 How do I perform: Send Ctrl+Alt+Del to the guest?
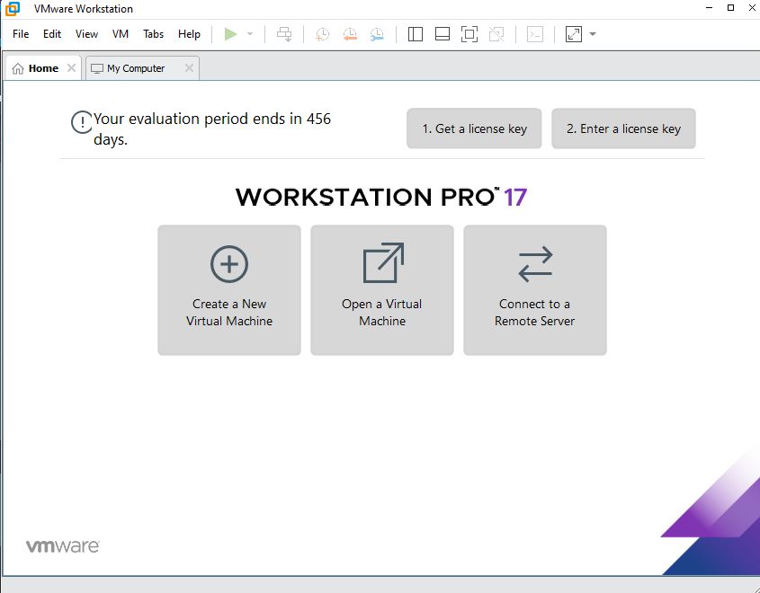coord(284,33)
